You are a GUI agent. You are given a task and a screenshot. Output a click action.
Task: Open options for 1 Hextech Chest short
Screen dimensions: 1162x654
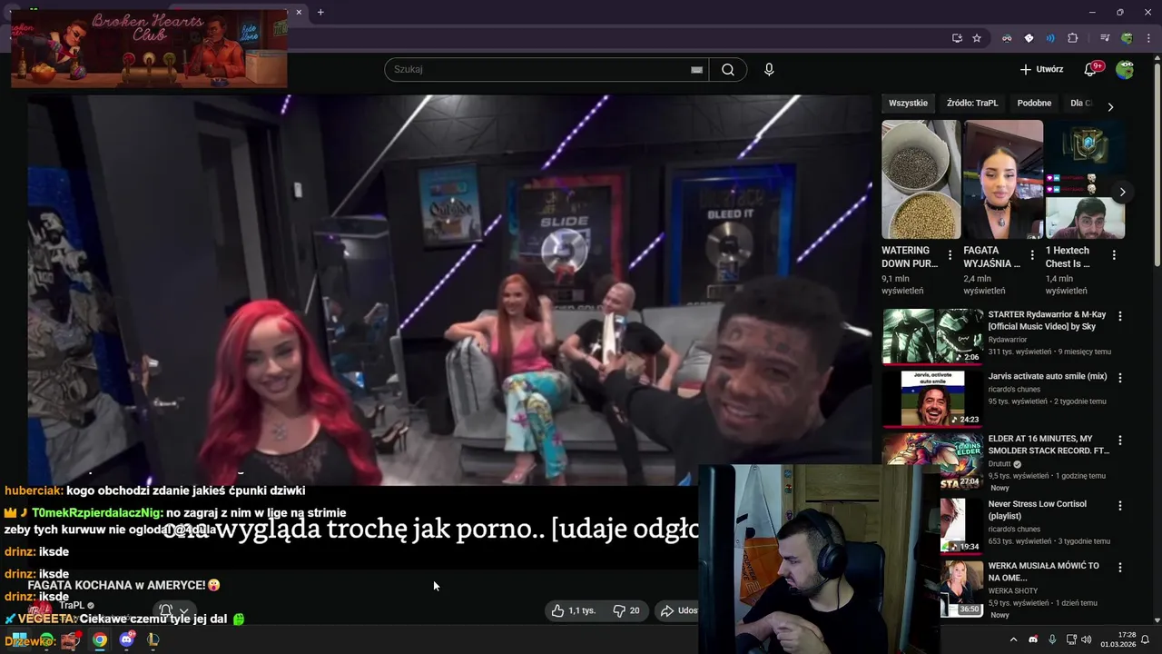(1114, 255)
